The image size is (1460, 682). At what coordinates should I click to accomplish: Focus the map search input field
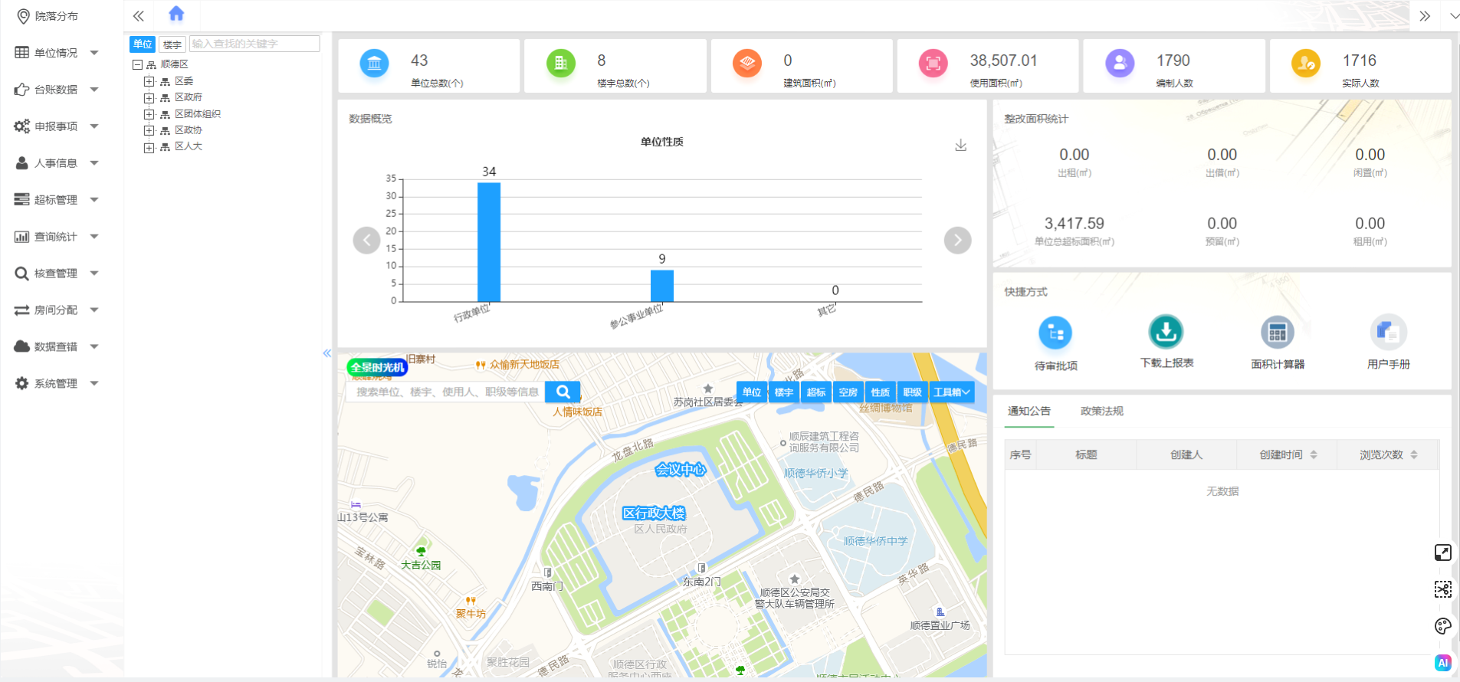pyautogui.click(x=445, y=392)
